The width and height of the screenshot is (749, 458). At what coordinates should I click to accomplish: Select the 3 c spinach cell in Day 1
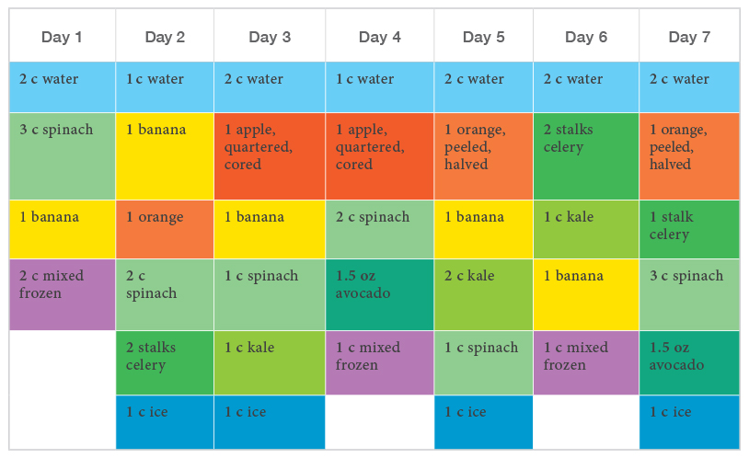point(63,155)
